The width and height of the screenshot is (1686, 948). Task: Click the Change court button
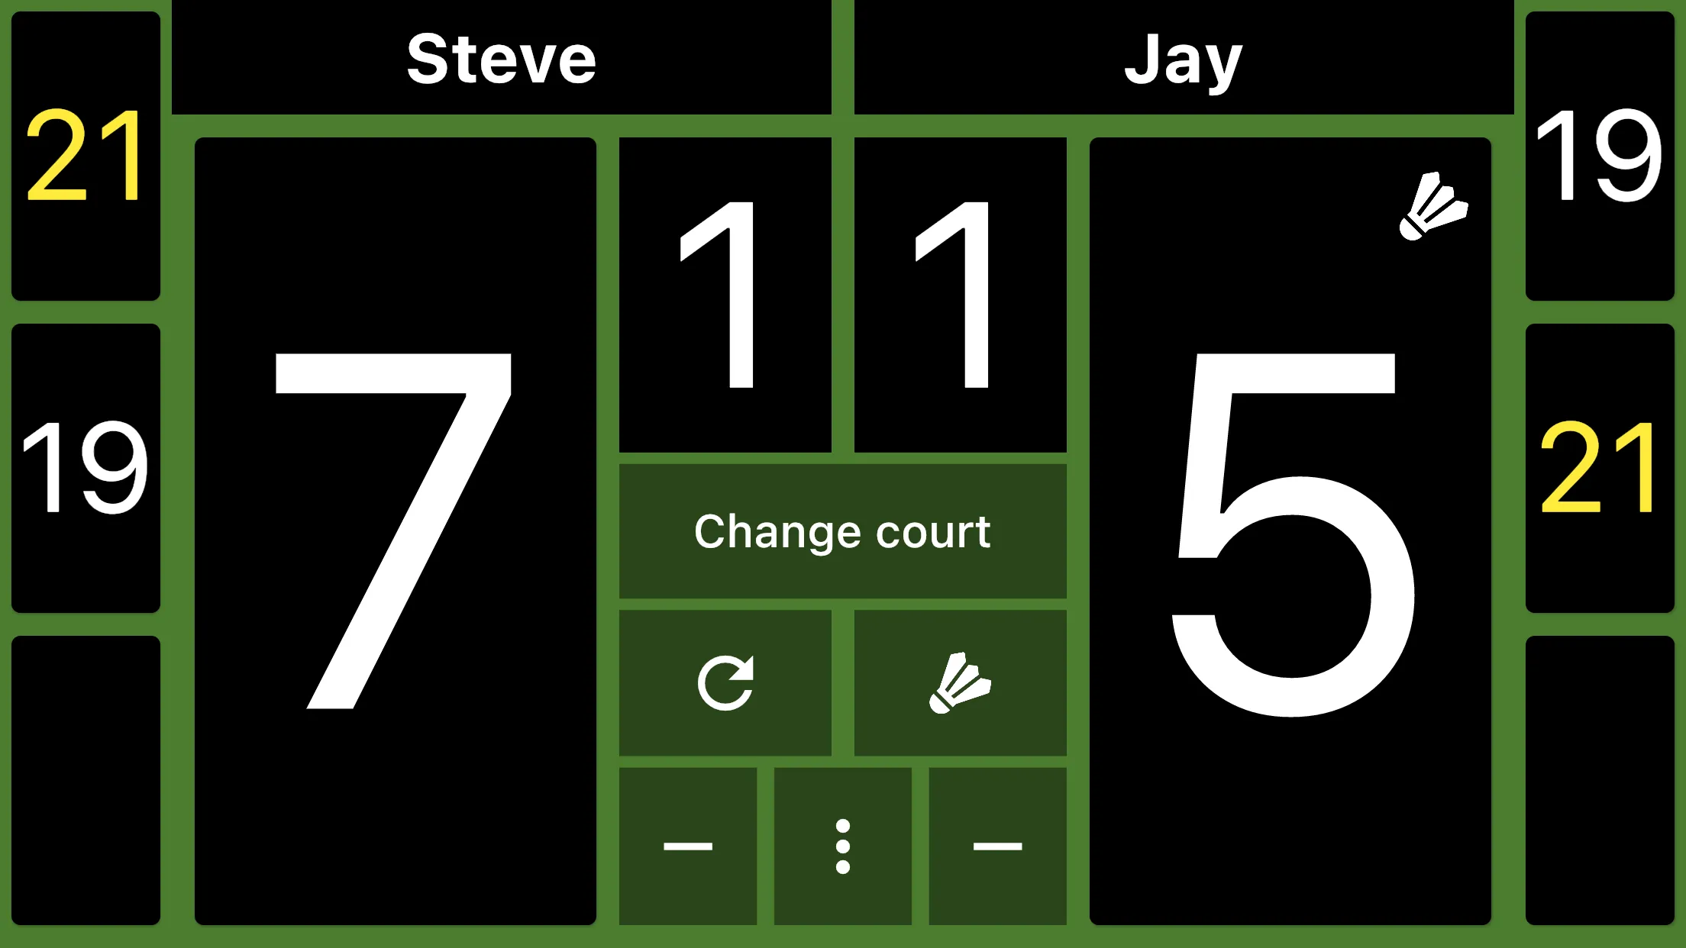click(x=841, y=531)
